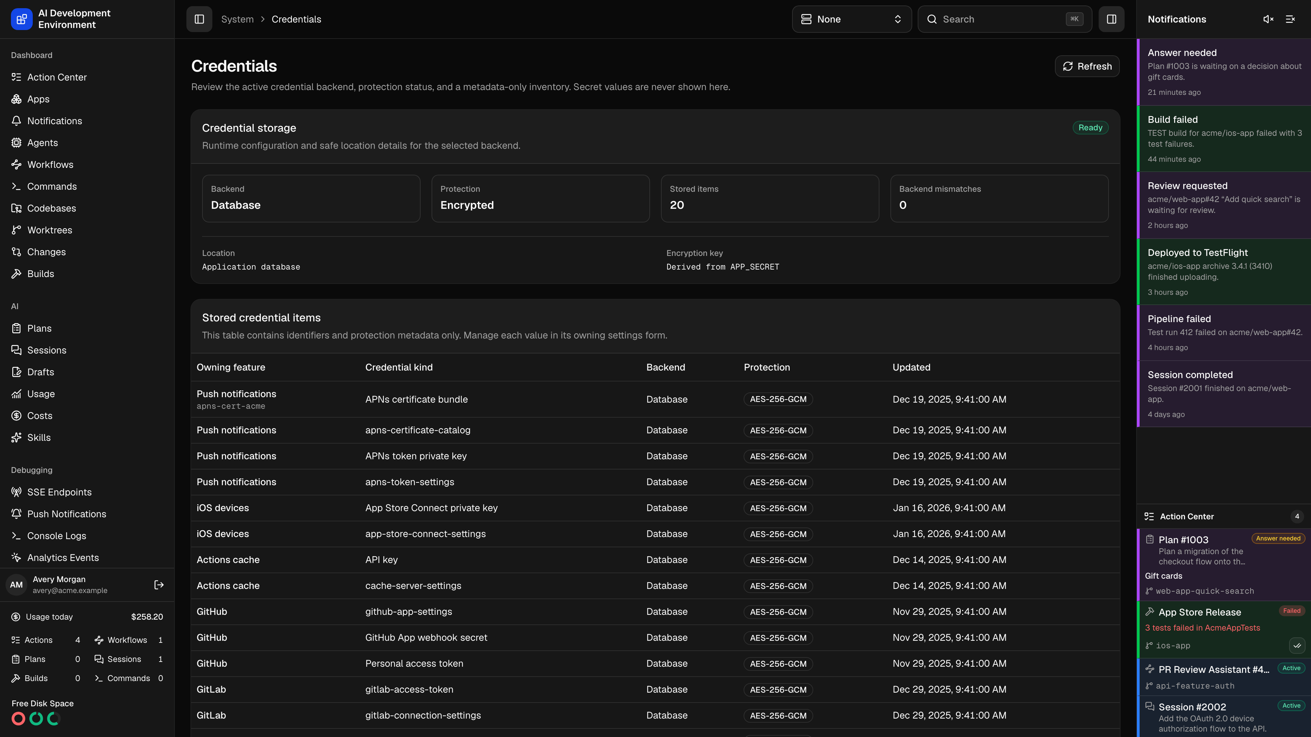Click the Ready status badge
The height and width of the screenshot is (737, 1311).
click(x=1090, y=128)
